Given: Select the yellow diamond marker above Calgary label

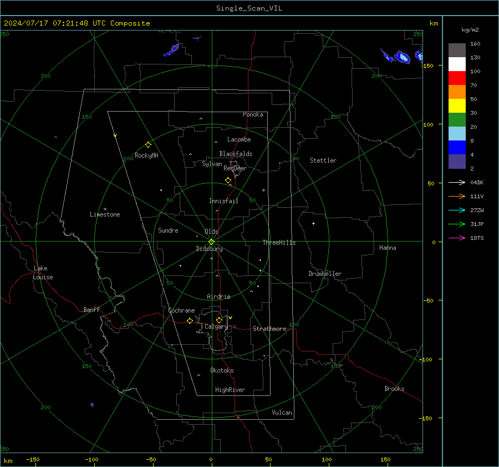Looking at the screenshot, I should (219, 320).
